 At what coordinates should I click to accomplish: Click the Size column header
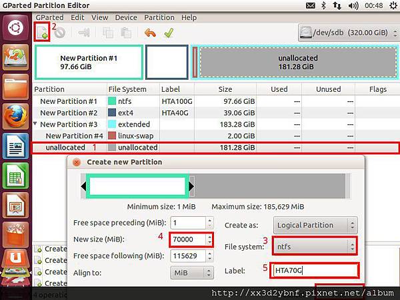[225, 89]
